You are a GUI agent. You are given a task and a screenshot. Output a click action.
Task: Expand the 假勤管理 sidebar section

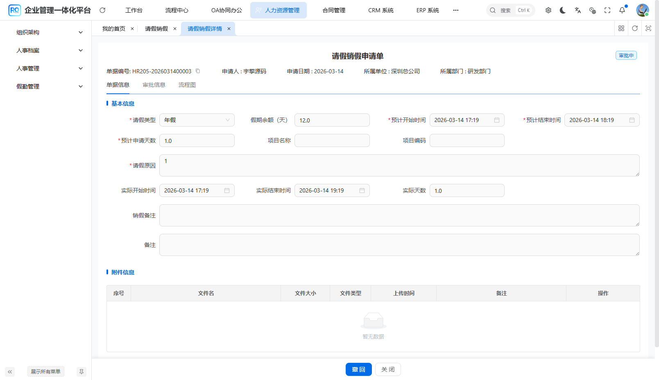click(48, 86)
